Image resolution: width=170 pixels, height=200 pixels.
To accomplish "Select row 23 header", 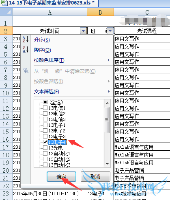I will [6, 193].
